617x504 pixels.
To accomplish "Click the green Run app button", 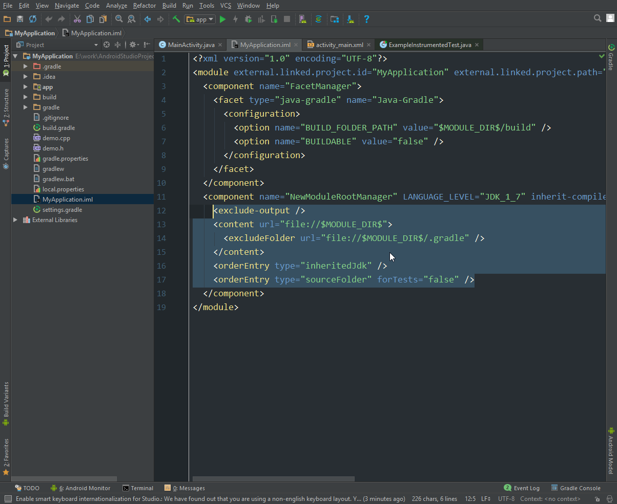I will [x=222, y=19].
